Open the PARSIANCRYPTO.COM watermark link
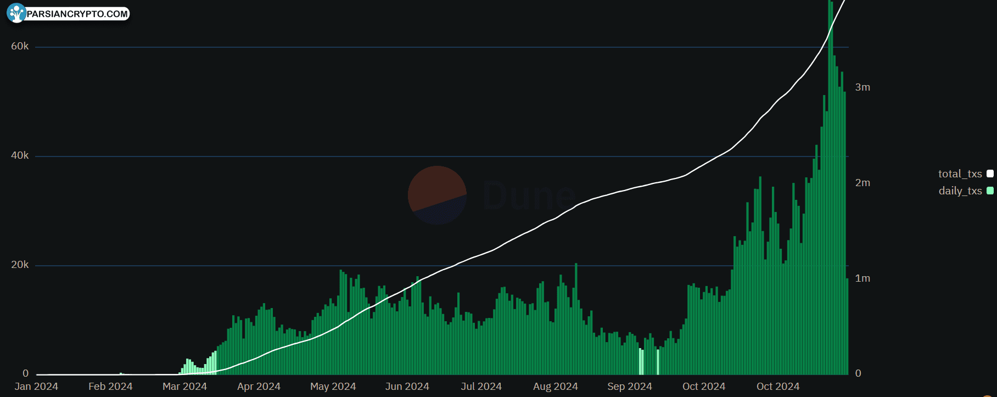 (77, 14)
